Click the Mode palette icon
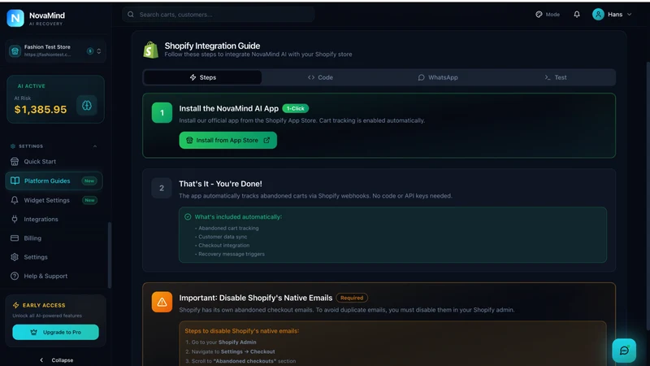650x366 pixels. coord(539,15)
